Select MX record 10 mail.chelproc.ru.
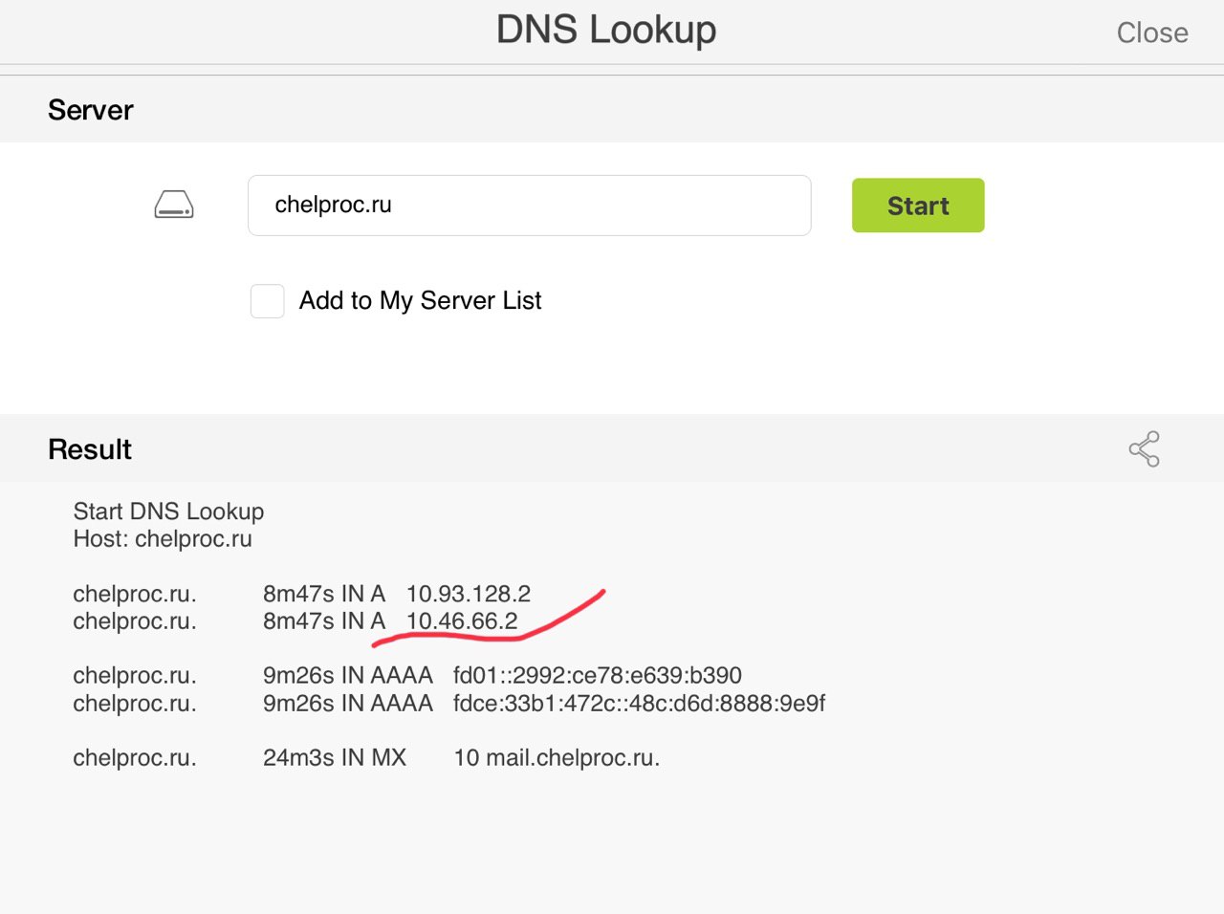Viewport: 1224px width, 914px height. point(557,758)
